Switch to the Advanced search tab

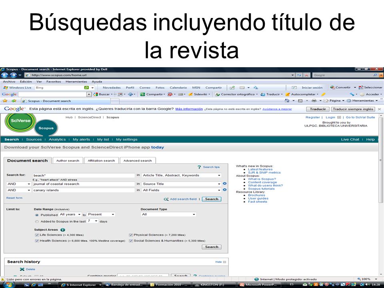click(138, 161)
